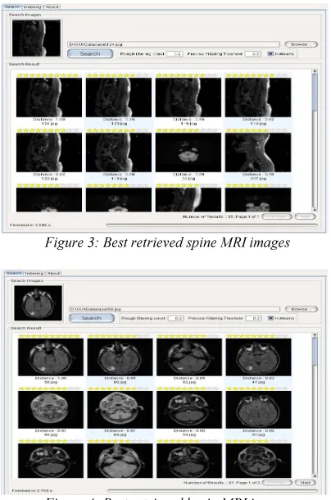Select the Search tab in the brain MRI window

pos(14,273)
